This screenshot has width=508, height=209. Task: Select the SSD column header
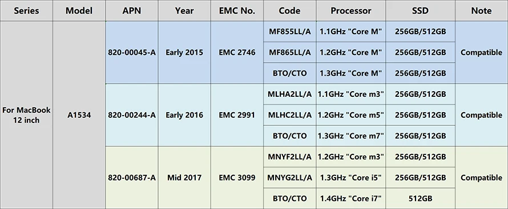pos(421,11)
